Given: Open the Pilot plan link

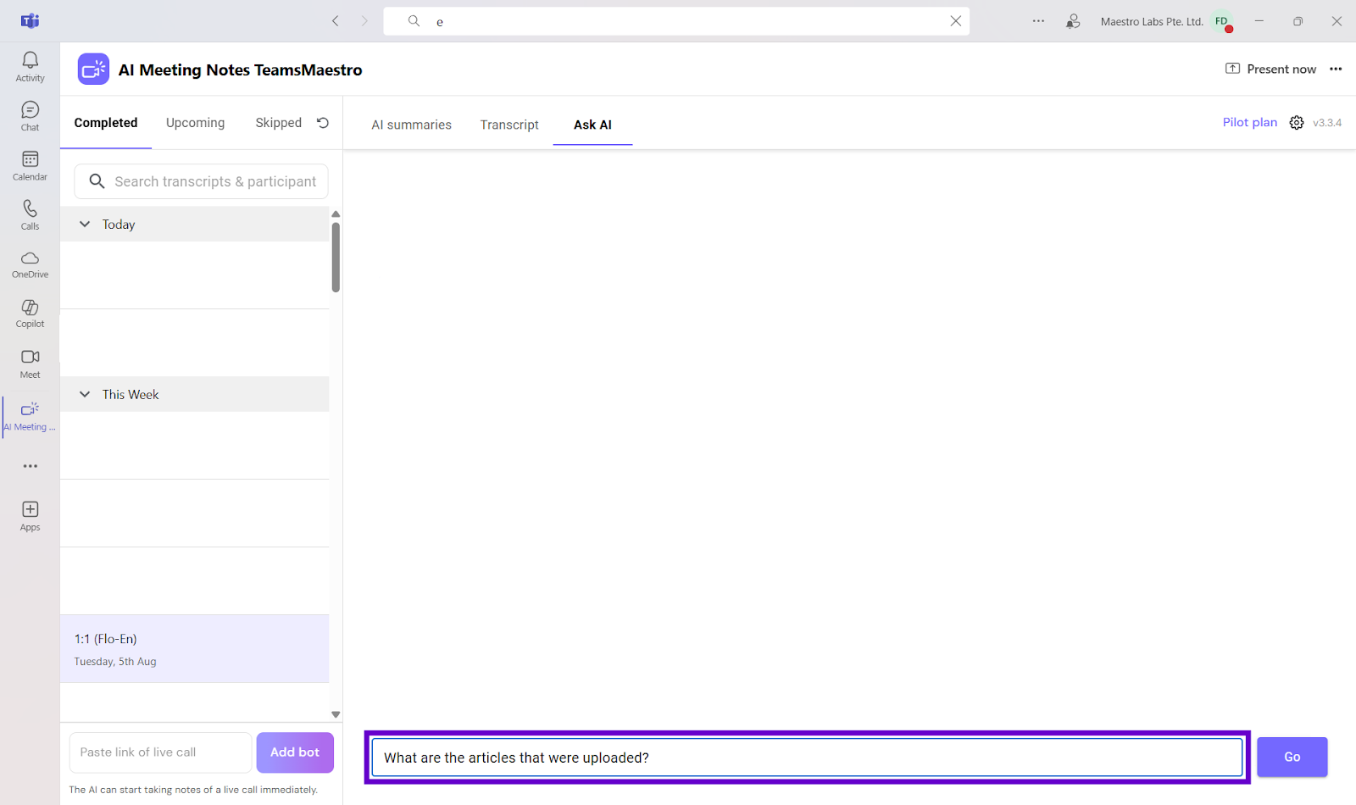Looking at the screenshot, I should 1249,123.
